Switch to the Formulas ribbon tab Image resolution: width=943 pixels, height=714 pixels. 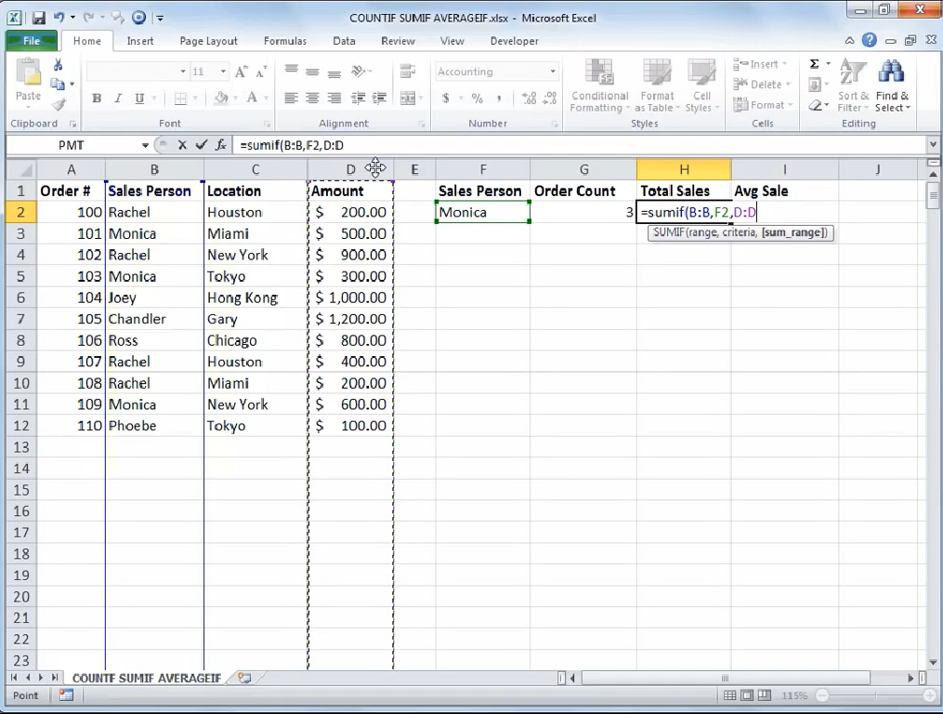click(284, 41)
